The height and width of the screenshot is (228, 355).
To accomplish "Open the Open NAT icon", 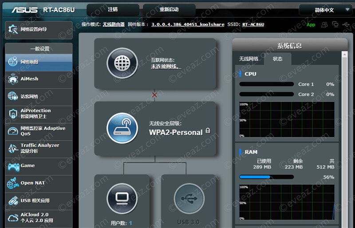I will [x=13, y=183].
